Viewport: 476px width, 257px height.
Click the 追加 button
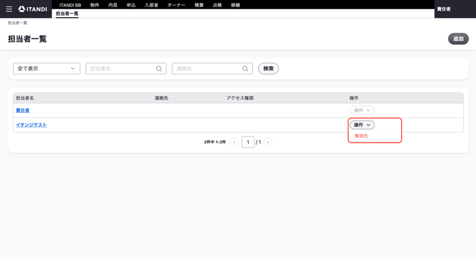(458, 39)
